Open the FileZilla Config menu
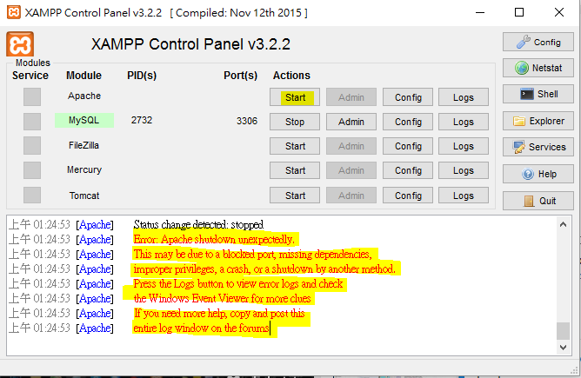Viewport: 581px width, 378px height. point(408,146)
